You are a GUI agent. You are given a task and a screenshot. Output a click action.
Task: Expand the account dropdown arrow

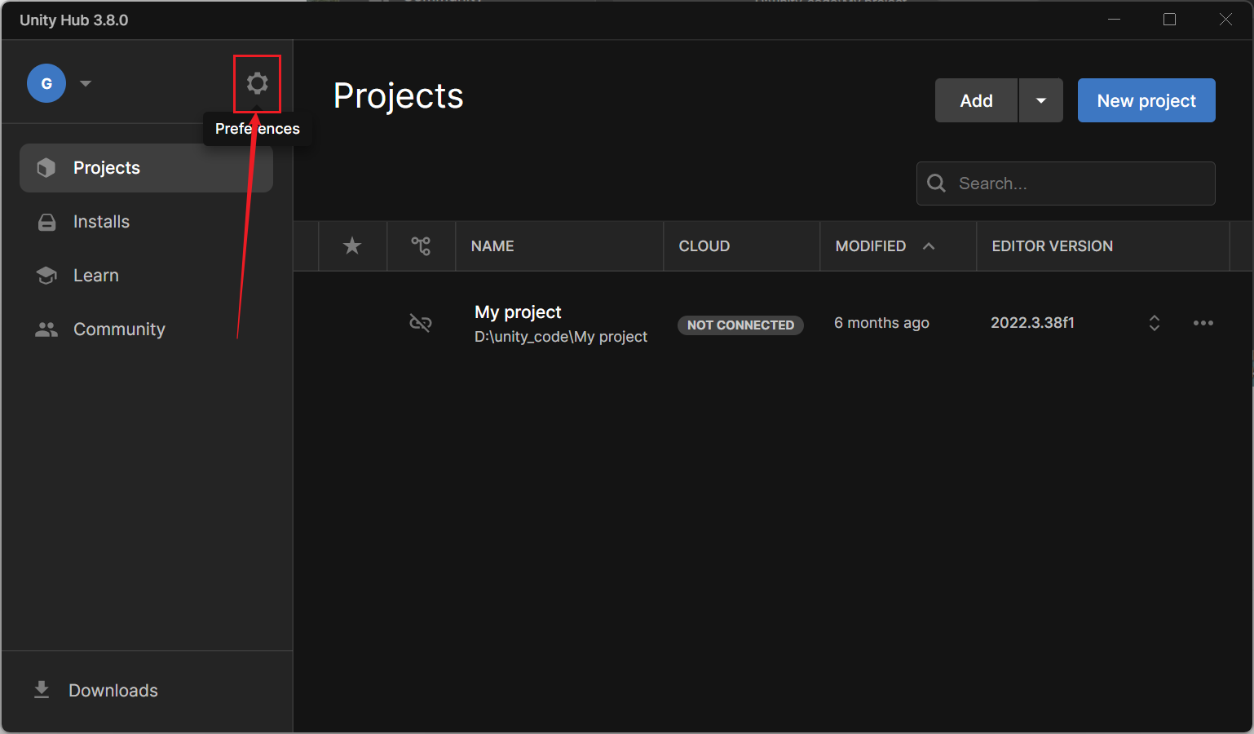click(x=86, y=83)
